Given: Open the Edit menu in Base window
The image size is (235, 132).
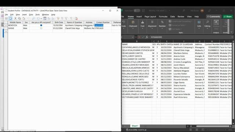Looking at the screenshot, I should coord(12,15).
